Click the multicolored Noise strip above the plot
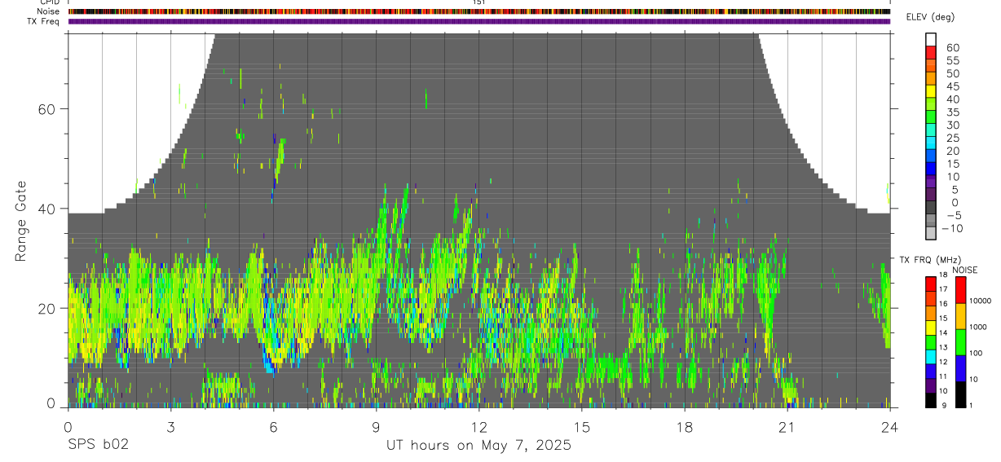This screenshot has width=1001, height=462. click(478, 11)
